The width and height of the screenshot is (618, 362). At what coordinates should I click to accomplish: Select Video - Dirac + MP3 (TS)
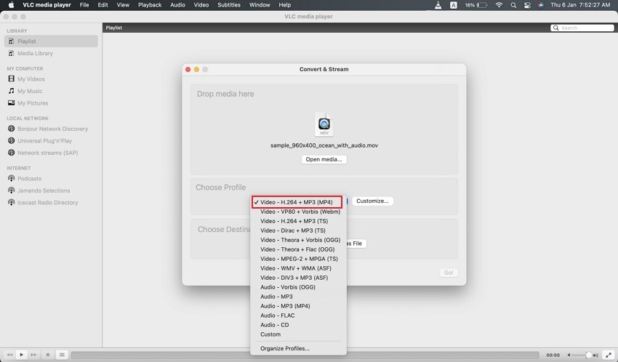299,230
